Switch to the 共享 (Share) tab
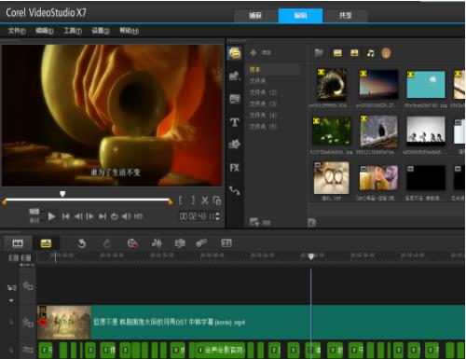Image resolution: width=466 pixels, height=359 pixels. (x=345, y=16)
